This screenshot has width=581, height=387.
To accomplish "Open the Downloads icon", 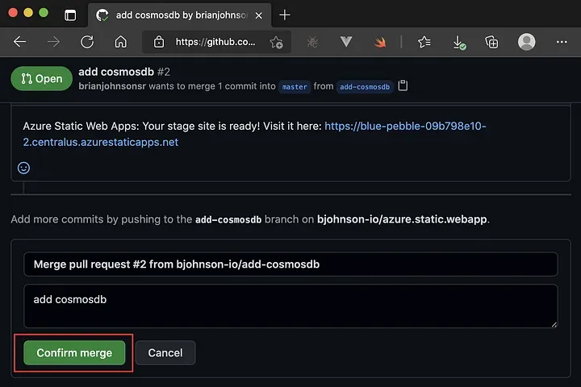I will click(458, 42).
